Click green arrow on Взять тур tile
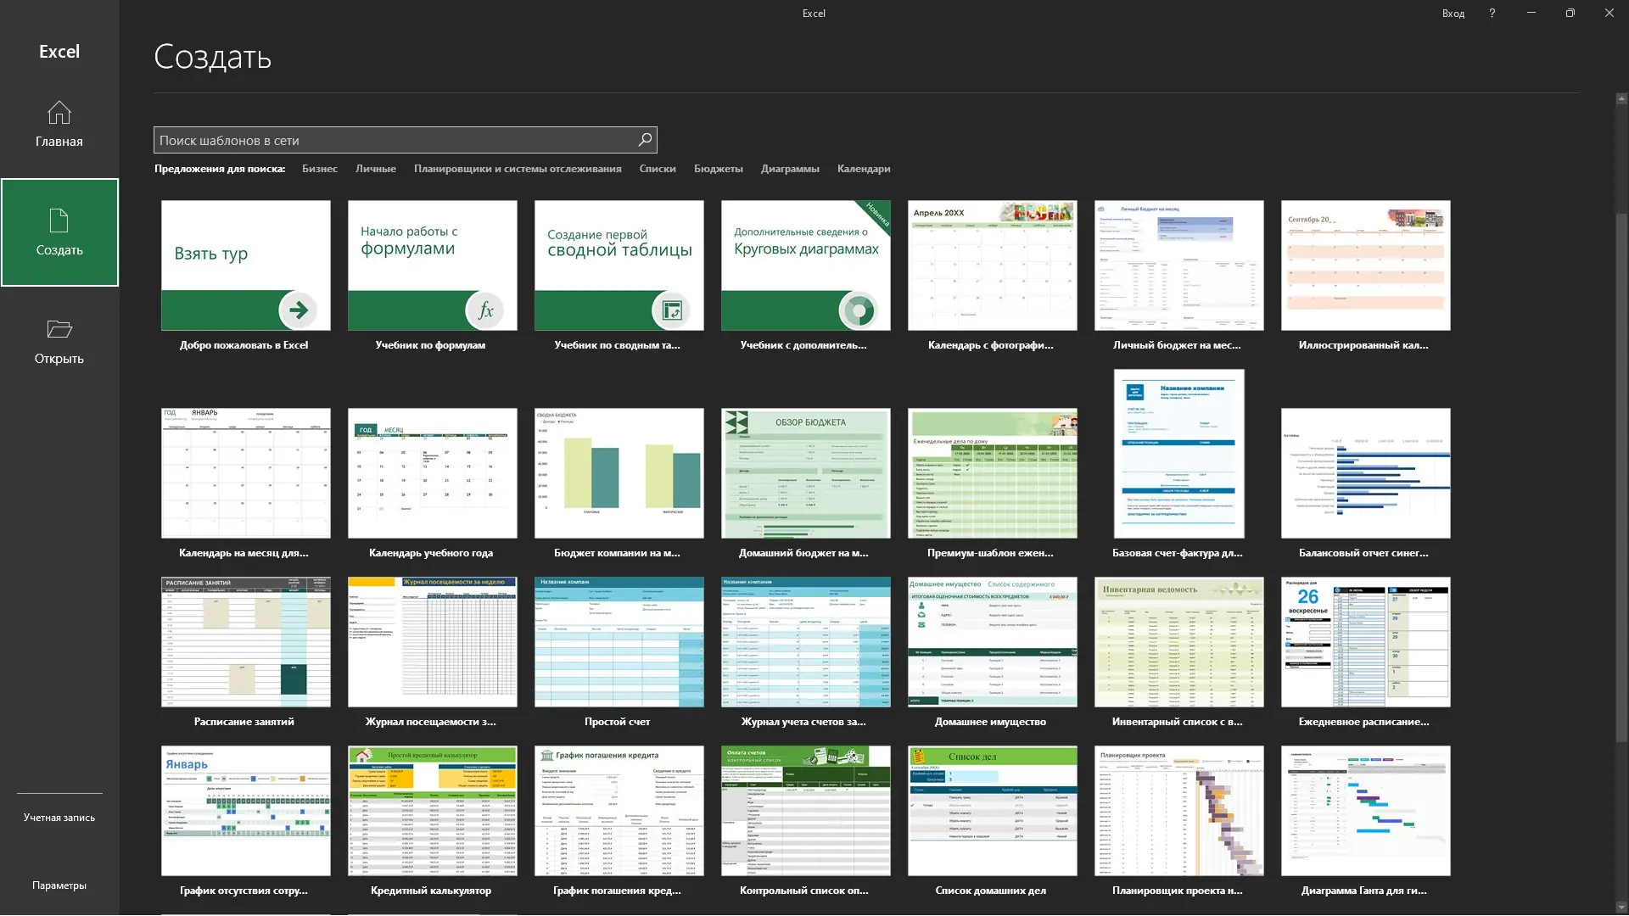This screenshot has width=1629, height=916. [x=298, y=310]
